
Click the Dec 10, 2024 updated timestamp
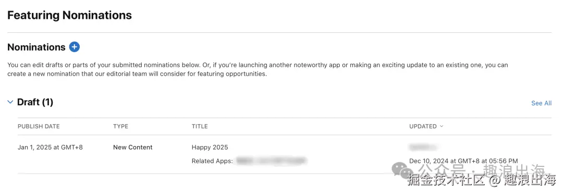[463, 161]
